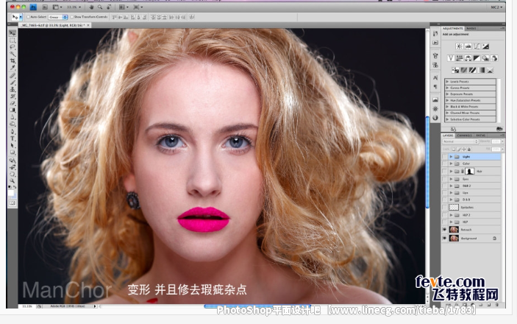Image resolution: width=517 pixels, height=324 pixels.
Task: Enable Show Transform Controls checkbox
Action: pyautogui.click(x=72, y=17)
